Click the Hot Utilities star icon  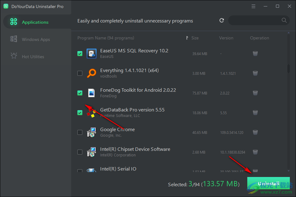(x=14, y=56)
